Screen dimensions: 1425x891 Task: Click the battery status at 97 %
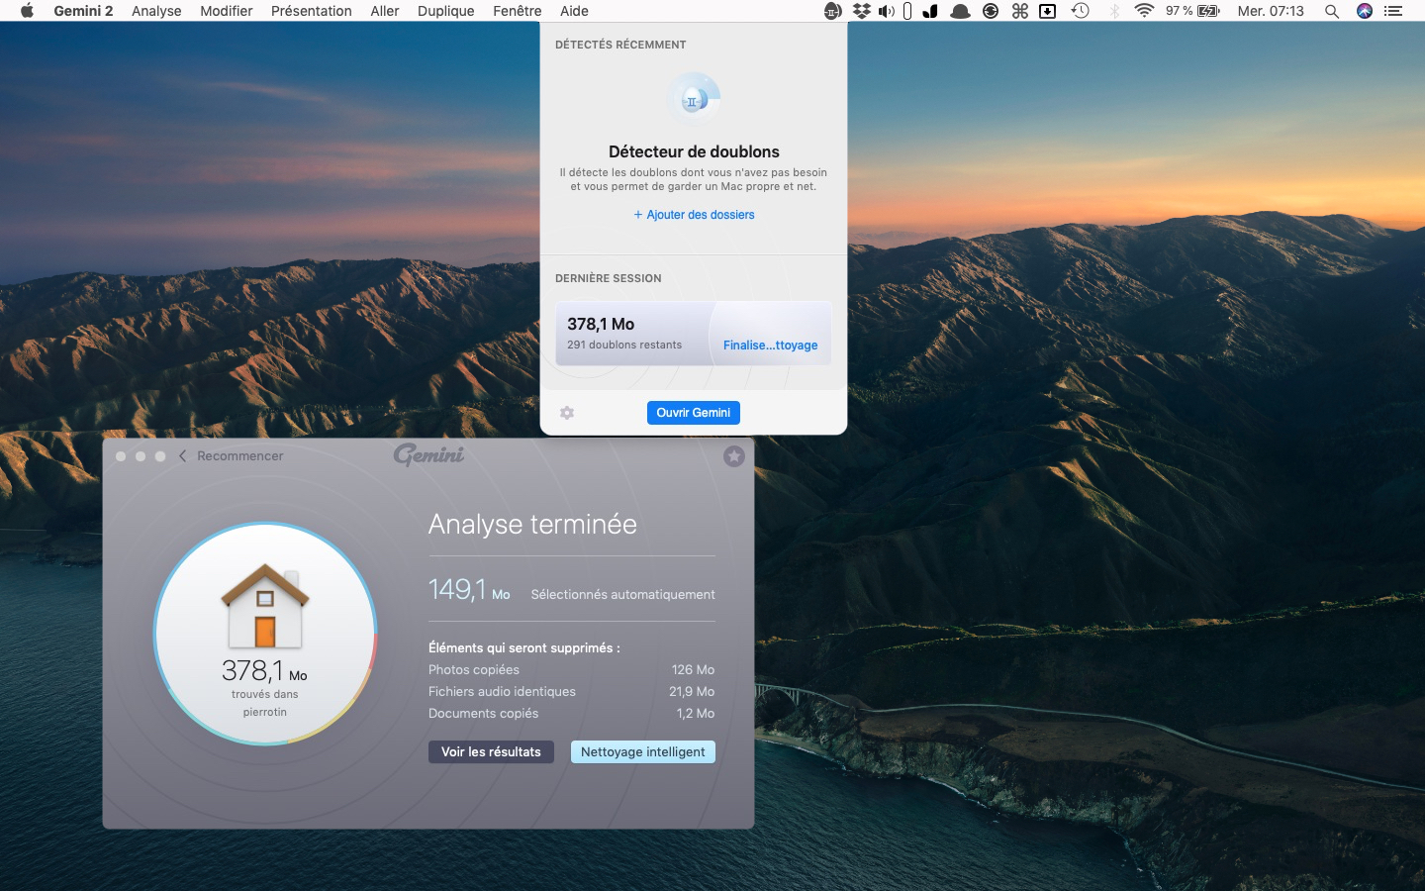(1192, 11)
